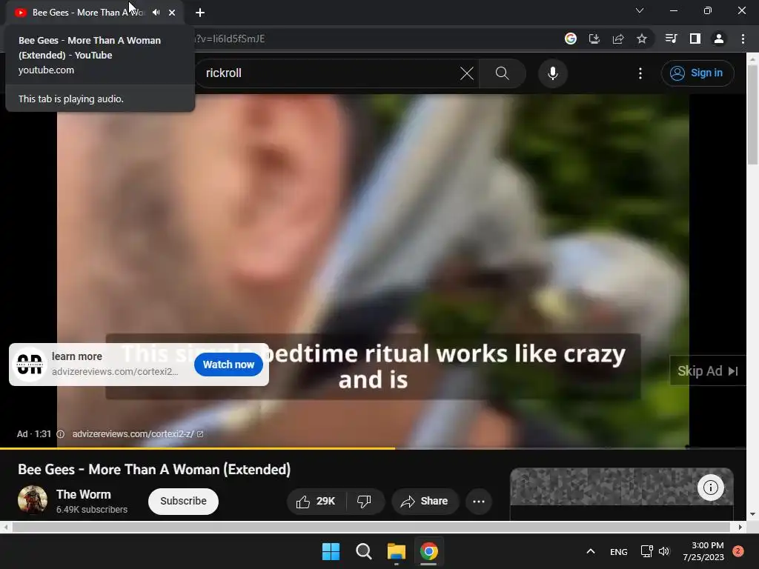Open YouTube settings three-dot menu

click(x=640, y=73)
